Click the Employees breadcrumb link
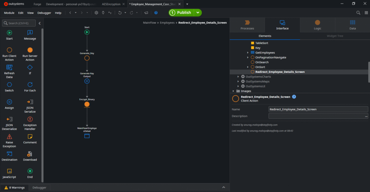This screenshot has width=370, height=192. [x=167, y=23]
